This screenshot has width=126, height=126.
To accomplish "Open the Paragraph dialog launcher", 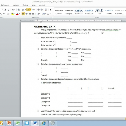I will 51,18.
